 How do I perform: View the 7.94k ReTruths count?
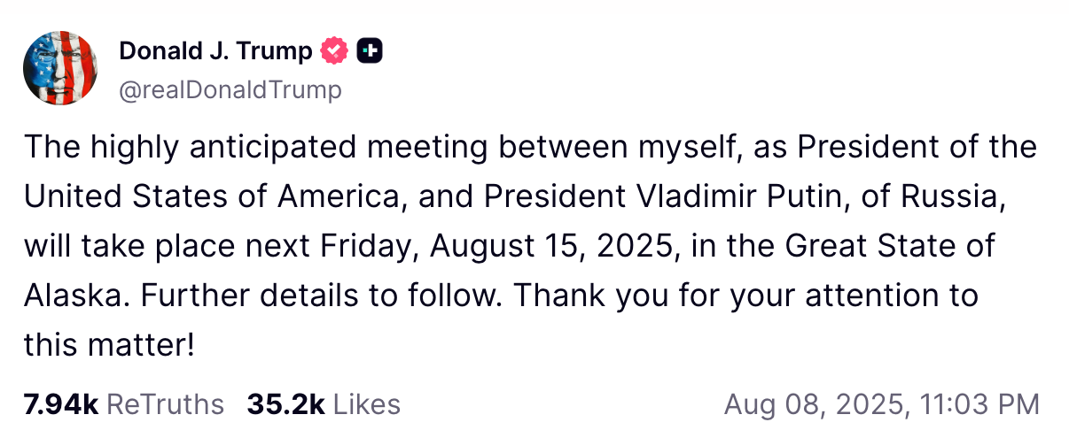pos(61,404)
